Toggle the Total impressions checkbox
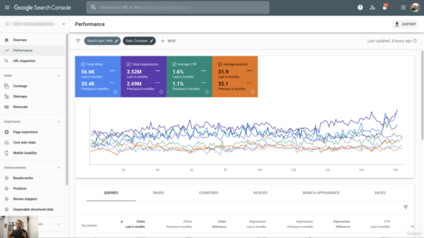 click(129, 64)
